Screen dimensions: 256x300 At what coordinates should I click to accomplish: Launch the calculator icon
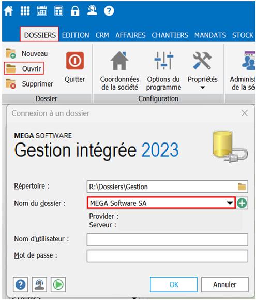pos(58,11)
